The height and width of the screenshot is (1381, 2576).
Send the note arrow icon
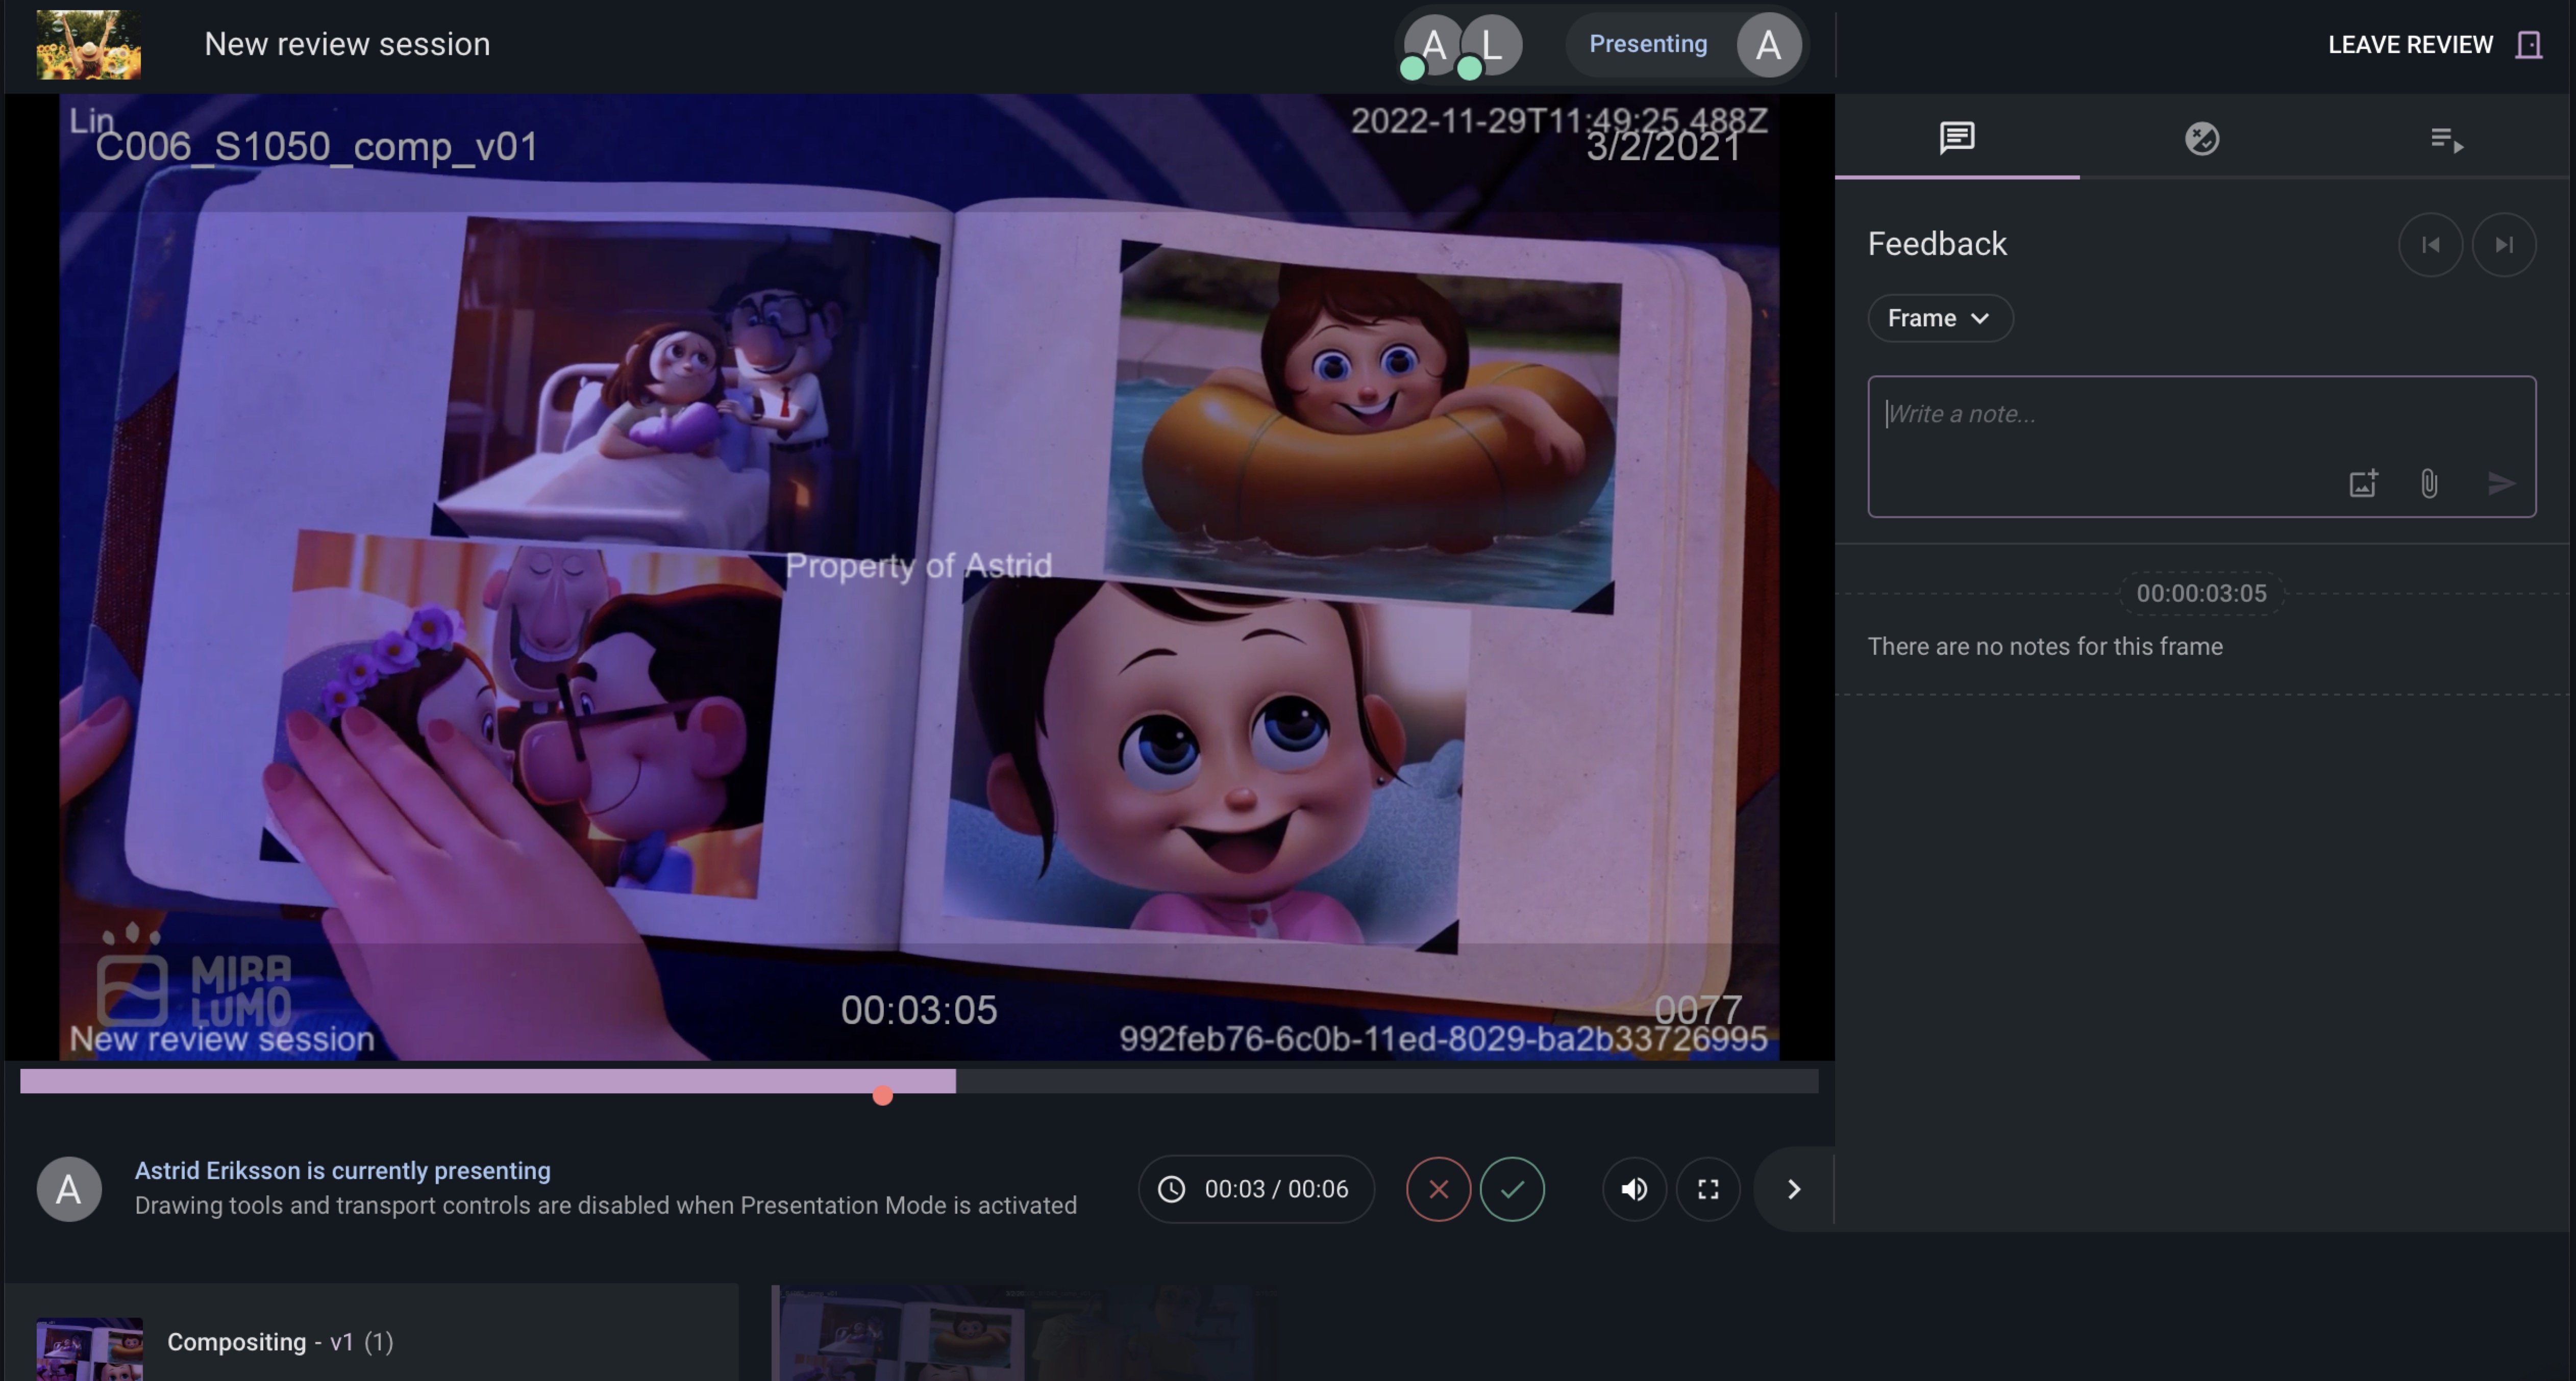[2500, 483]
